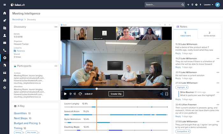
Task: Click Lauren Langley's talk timeline bar
Action: point(116,107)
